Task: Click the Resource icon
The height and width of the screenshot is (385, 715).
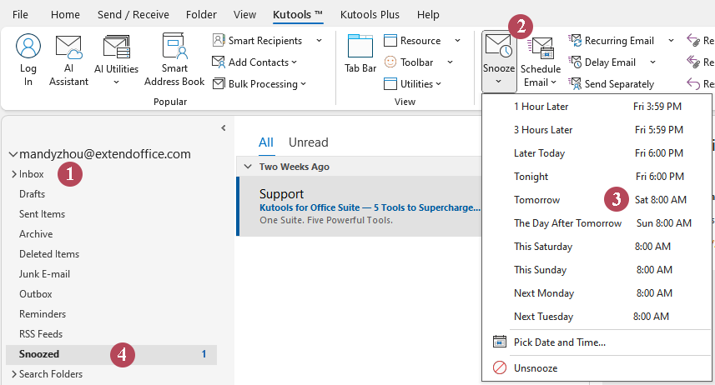Action: [x=390, y=41]
